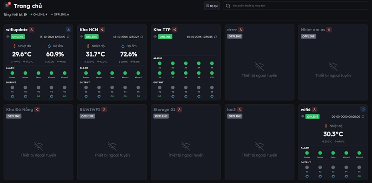The width and height of the screenshot is (372, 183).
Task: Open the Bộ lọc filter button
Action: (x=212, y=6)
